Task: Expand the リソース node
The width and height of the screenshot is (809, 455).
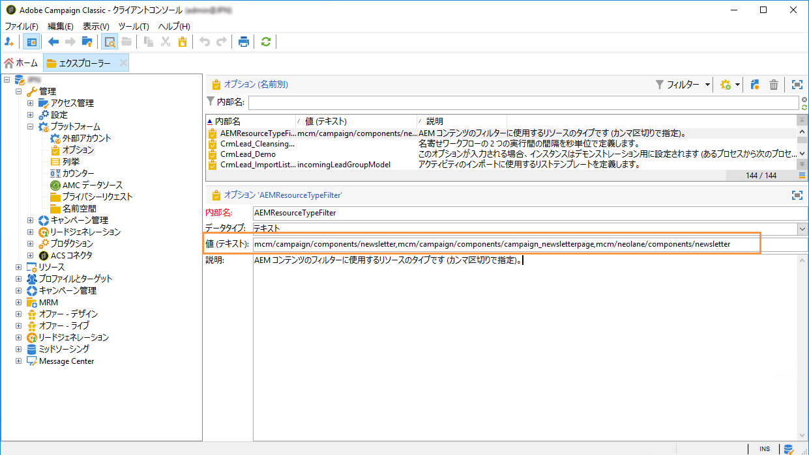Action: pos(19,267)
